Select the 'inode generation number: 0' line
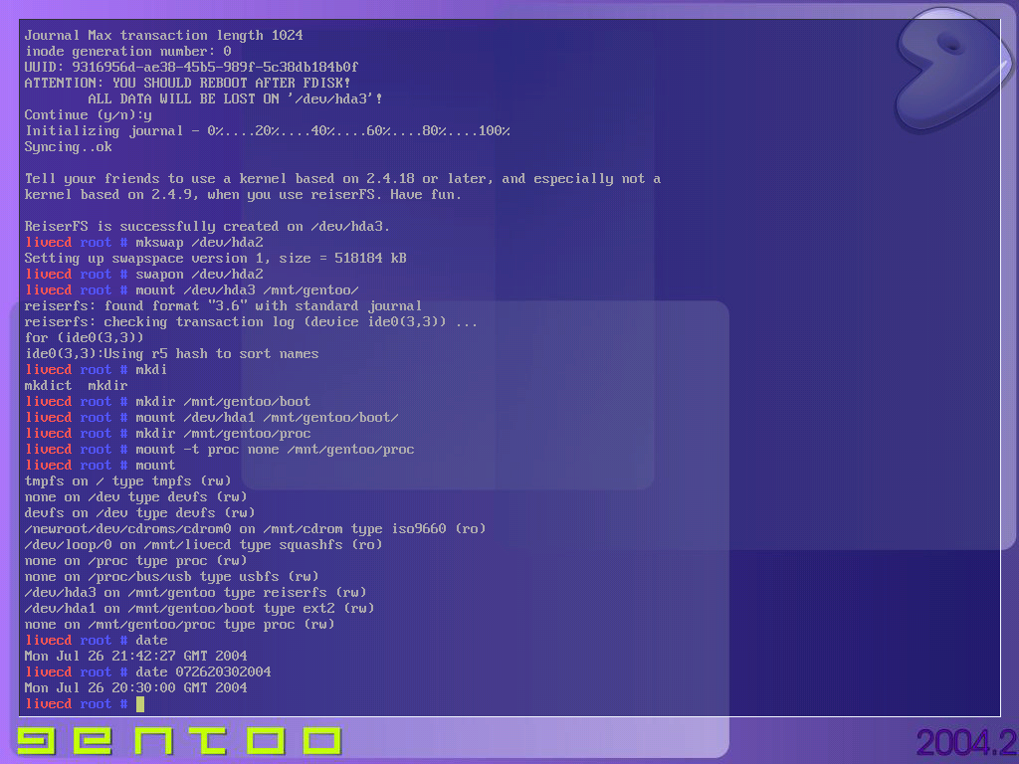The height and width of the screenshot is (764, 1019). [x=128, y=52]
